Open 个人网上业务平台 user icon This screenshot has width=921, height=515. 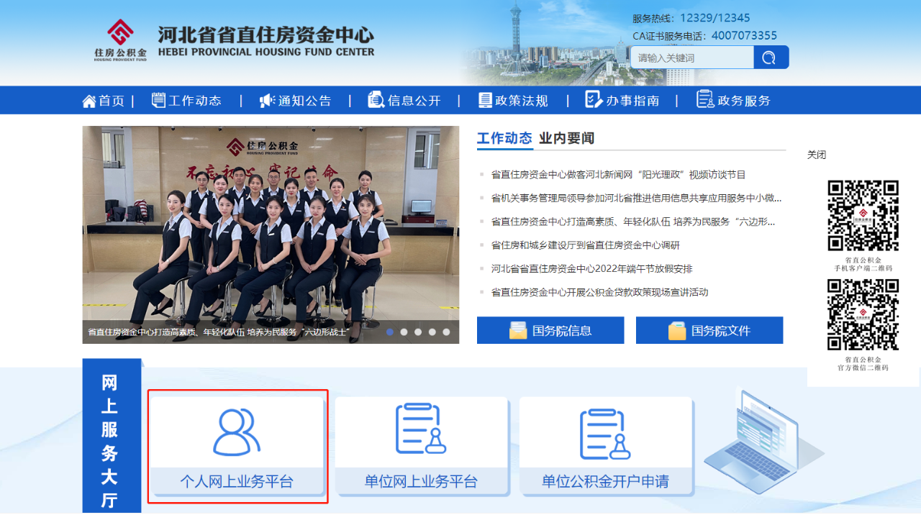(x=237, y=432)
